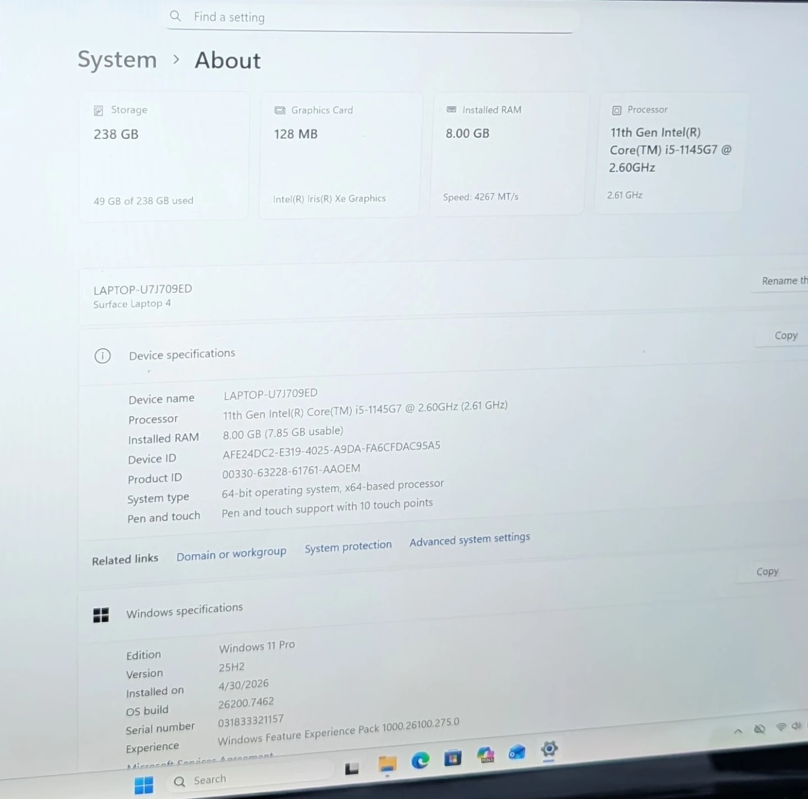Click the cloud sync tray icon

759,729
